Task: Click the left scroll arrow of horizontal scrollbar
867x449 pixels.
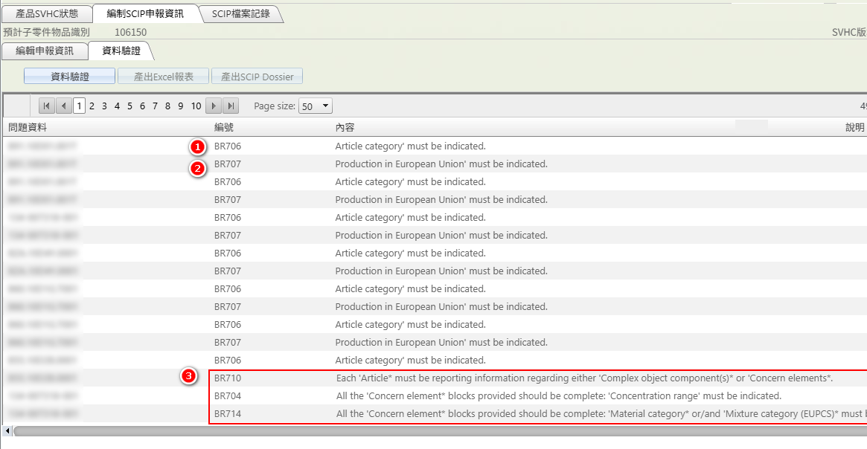Action: pyautogui.click(x=7, y=431)
